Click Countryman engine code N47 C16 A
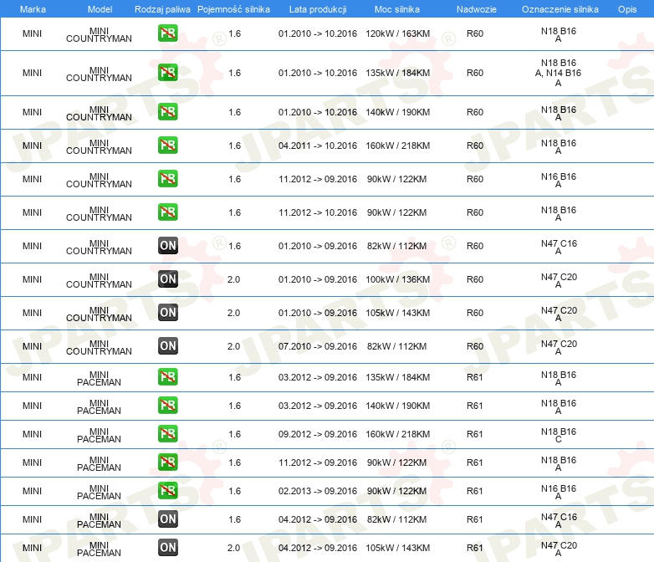The height and width of the screenshot is (562, 654). pyautogui.click(x=559, y=247)
